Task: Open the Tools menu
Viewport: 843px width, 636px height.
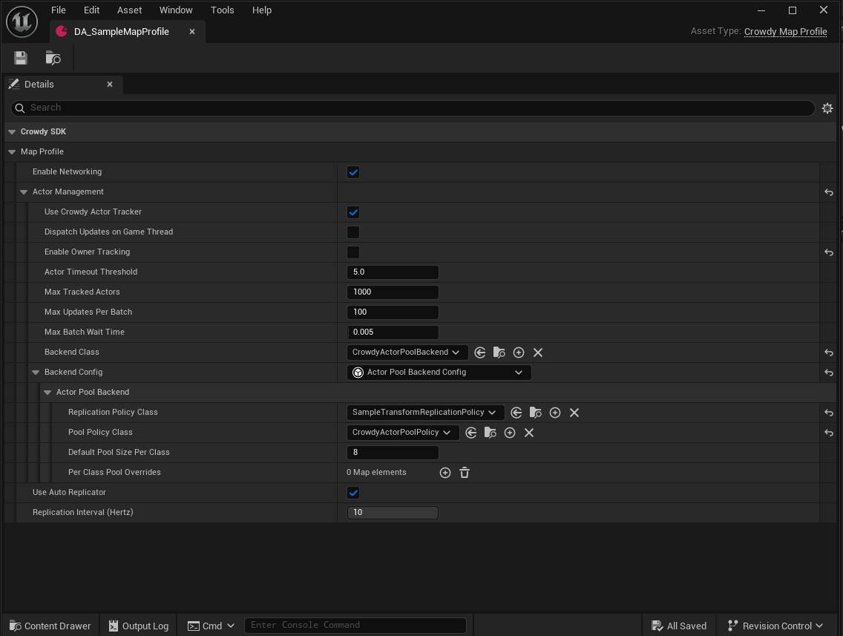Action: click(222, 10)
